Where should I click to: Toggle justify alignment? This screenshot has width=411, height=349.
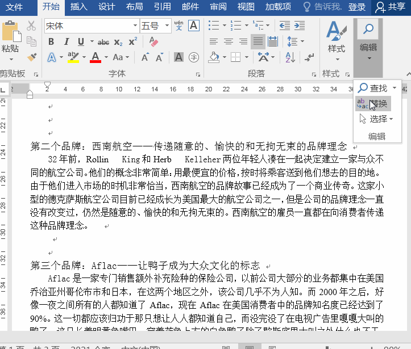(258, 41)
